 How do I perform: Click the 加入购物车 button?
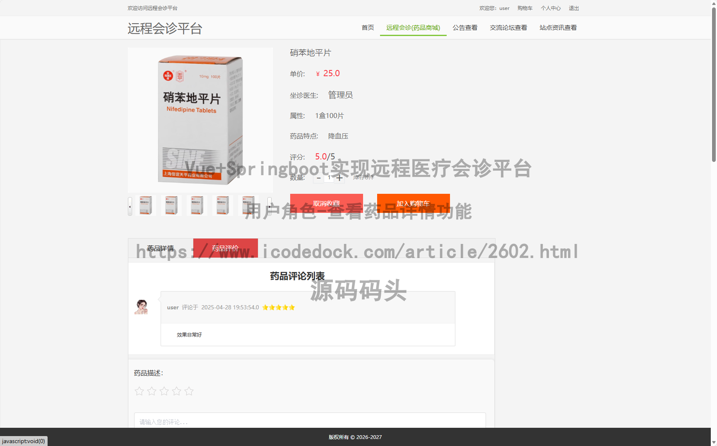[x=413, y=203]
